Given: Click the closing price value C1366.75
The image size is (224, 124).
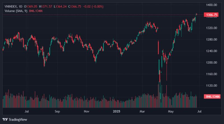Looking at the screenshot, I should [x=74, y=6].
